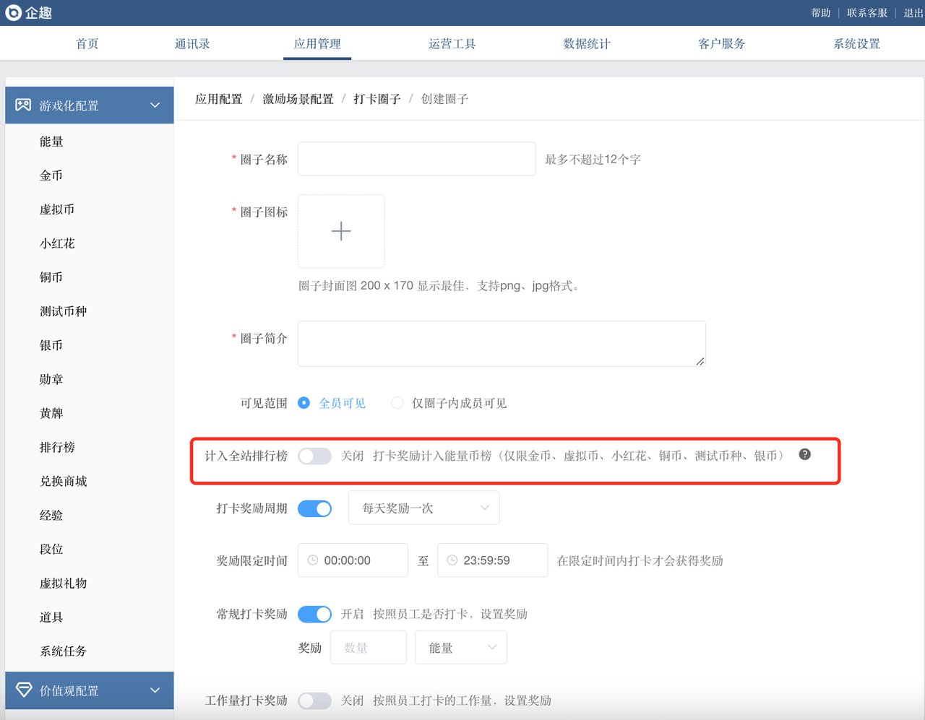The height and width of the screenshot is (720, 925).
Task: Select 黄牌 in the sidebar
Action: [x=51, y=413]
